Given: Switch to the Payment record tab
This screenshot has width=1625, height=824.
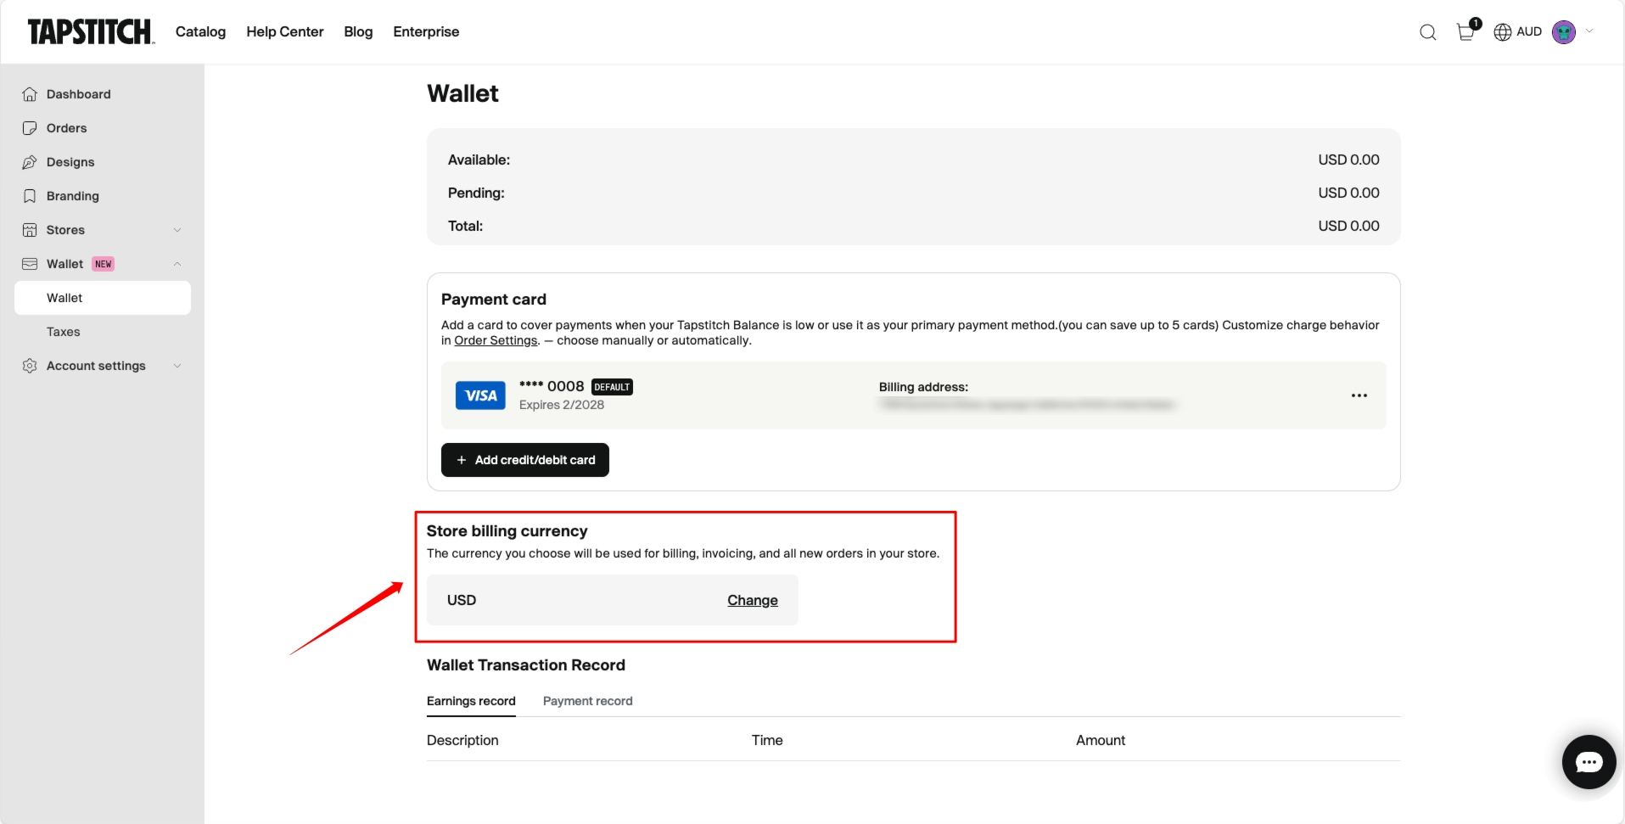Looking at the screenshot, I should [587, 701].
